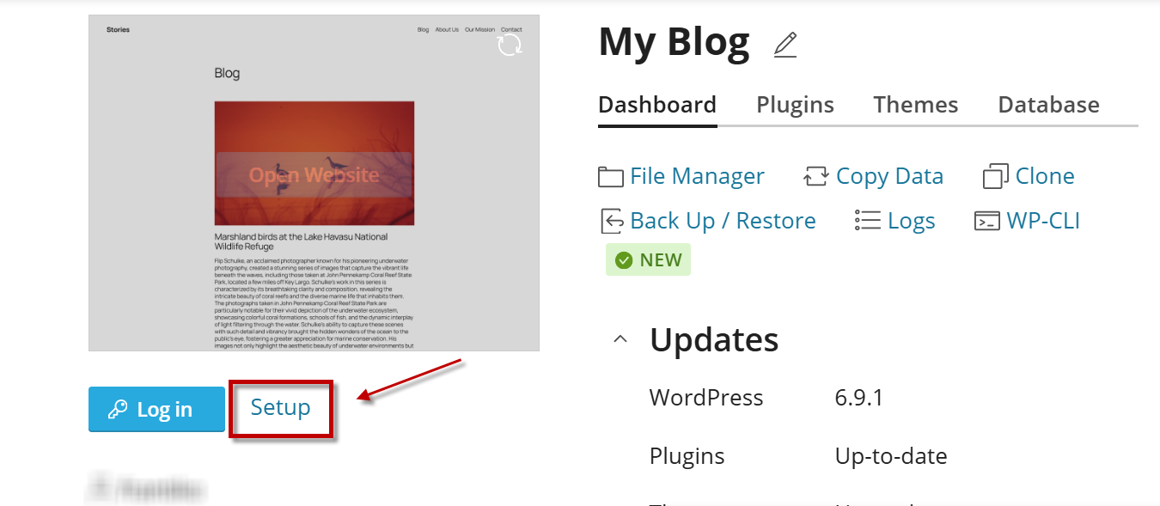Open the Themes tab
The height and width of the screenshot is (506, 1160).
tap(916, 105)
